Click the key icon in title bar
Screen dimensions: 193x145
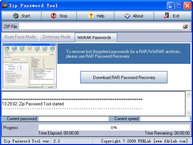coord(5,5)
